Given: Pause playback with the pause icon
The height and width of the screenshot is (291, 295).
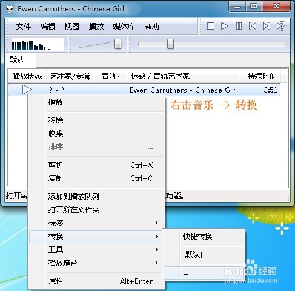Looking at the screenshot, I should coord(239,26).
